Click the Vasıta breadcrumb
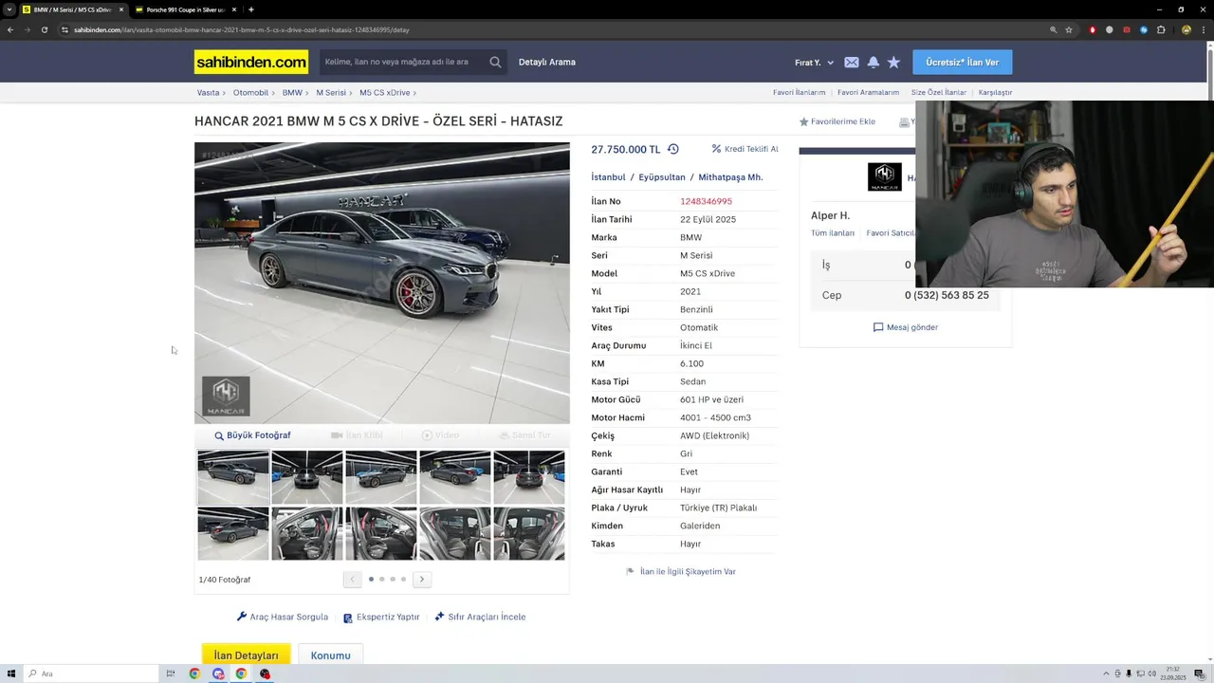Screen dimensions: 1214x683 pos(208,93)
